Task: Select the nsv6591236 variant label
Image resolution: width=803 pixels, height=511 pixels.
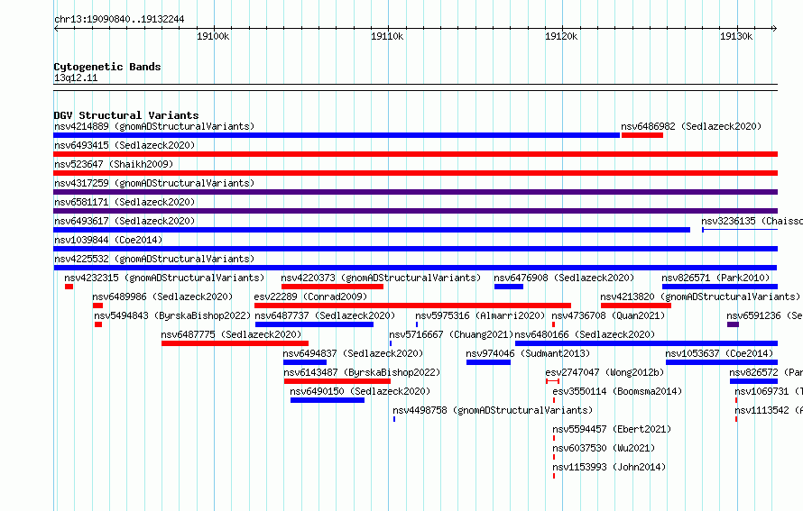Action: pos(764,315)
